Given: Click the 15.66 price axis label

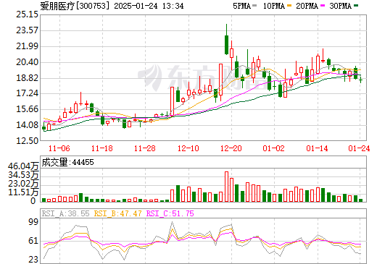Looking at the screenshot, I should [27, 109].
